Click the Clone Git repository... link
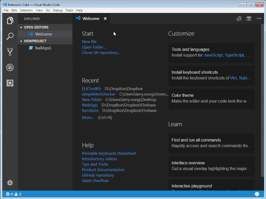The image size is (266, 199). point(101,53)
